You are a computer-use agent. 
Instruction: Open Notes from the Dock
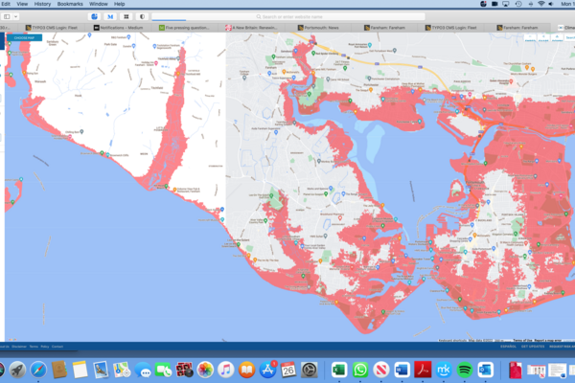[80, 370]
